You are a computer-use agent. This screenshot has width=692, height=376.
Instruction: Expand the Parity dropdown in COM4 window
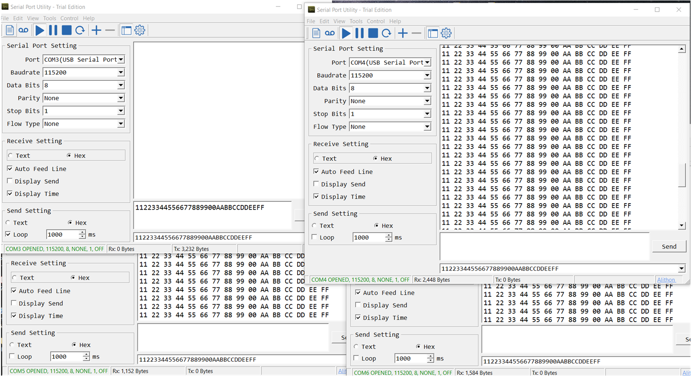pos(427,101)
